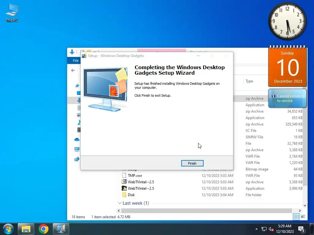Screen dimensions: 314x235
Task: Open File Explorer from the taskbar
Action: click(x=26, y=229)
